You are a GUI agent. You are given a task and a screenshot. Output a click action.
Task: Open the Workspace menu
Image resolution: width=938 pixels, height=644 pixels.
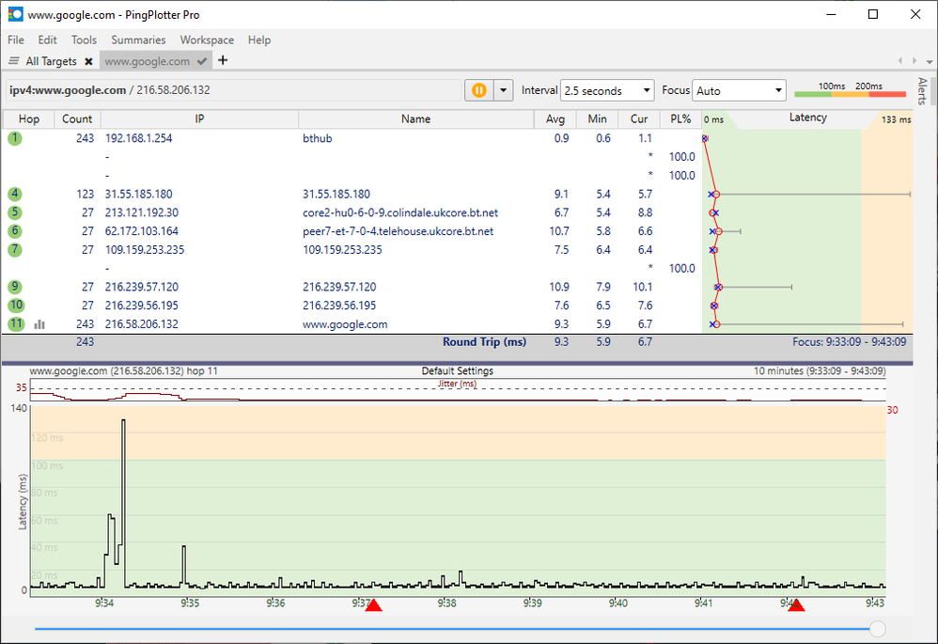pyautogui.click(x=207, y=40)
